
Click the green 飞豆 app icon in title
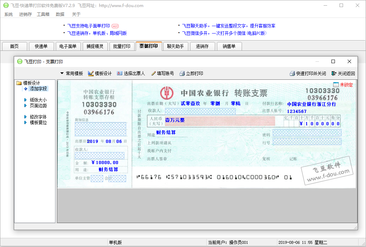[x=6, y=5]
